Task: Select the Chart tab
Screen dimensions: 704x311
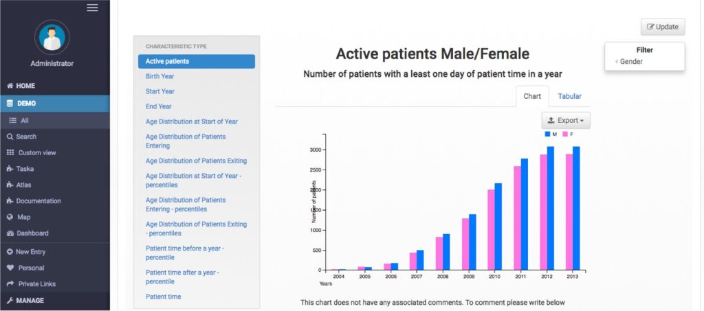Action: [x=532, y=96]
